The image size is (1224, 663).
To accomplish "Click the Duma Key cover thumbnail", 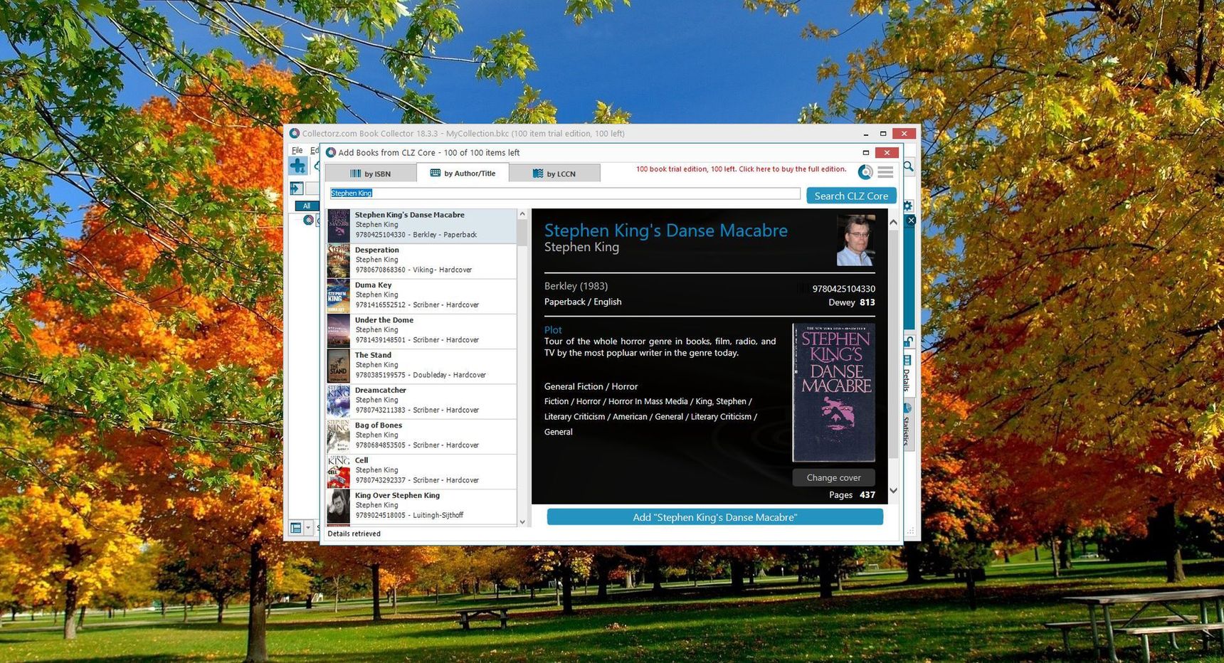I will 338,296.
